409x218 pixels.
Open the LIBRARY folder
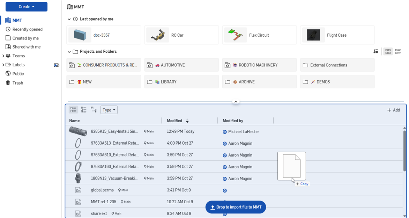click(x=181, y=81)
